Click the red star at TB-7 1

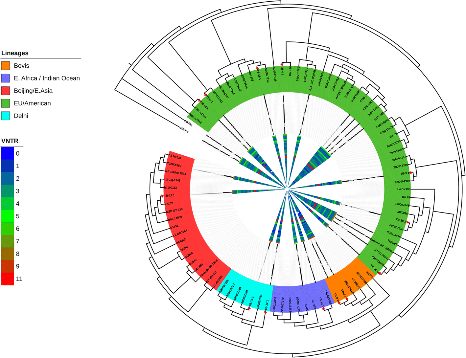[x=205, y=95]
